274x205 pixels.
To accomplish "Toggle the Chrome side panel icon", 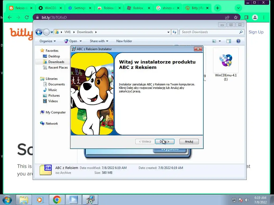I will coord(246,17).
